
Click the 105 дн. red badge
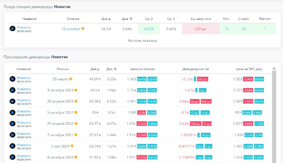point(196,124)
